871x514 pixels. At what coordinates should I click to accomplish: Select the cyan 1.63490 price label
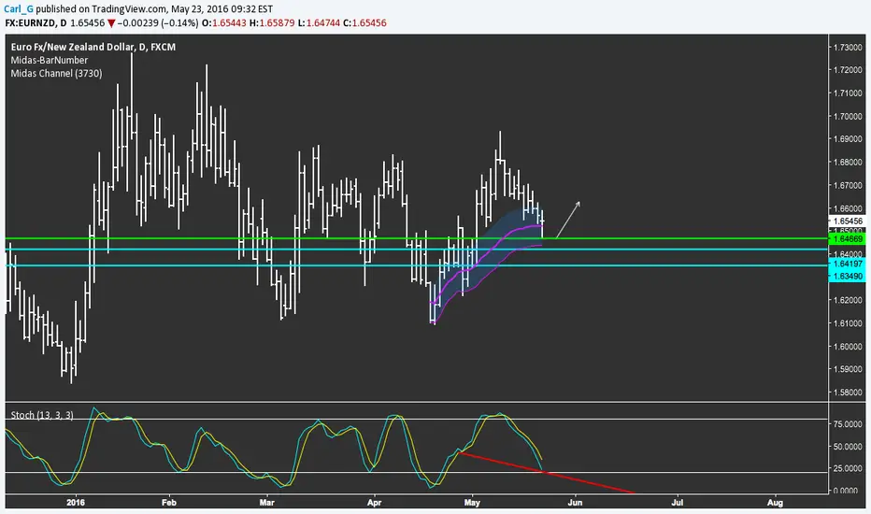(x=846, y=277)
